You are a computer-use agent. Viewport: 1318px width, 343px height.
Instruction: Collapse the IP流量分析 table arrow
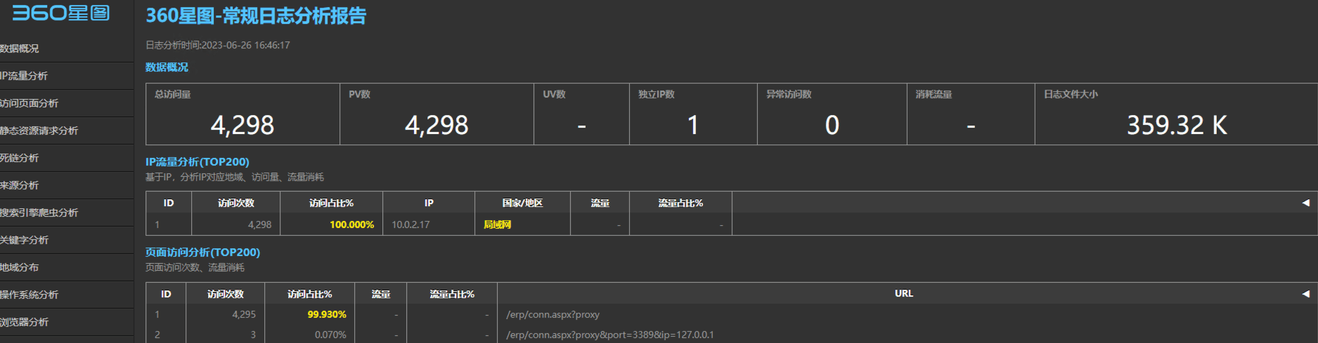[1305, 203]
